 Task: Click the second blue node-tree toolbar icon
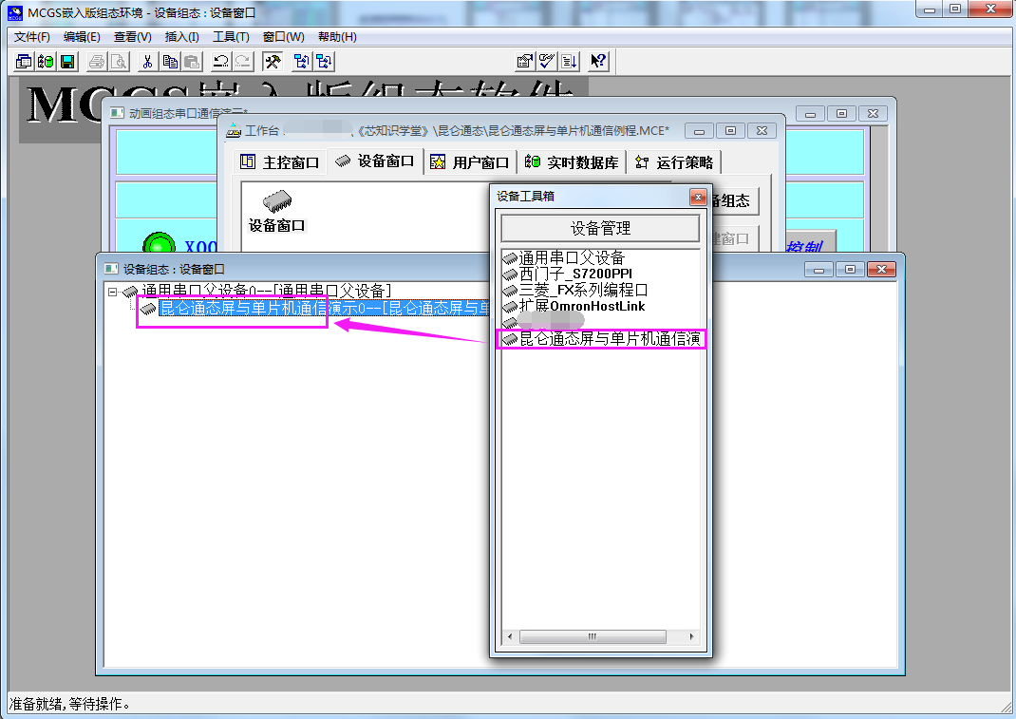tap(324, 62)
